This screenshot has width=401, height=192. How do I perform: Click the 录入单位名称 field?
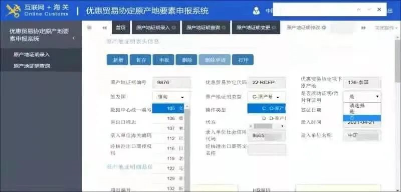click(362, 135)
